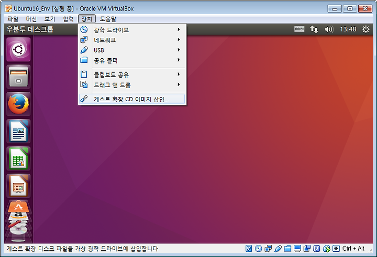Select 드래그 앤 드롭 menu entry
The image size is (377, 257).
click(132, 85)
